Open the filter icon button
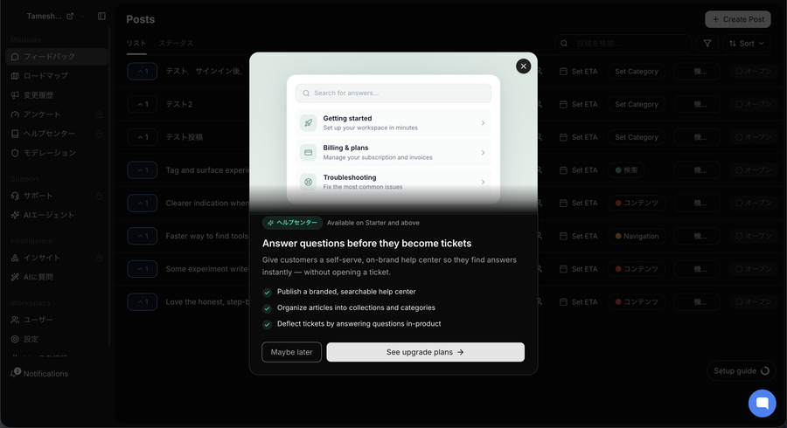 point(707,44)
